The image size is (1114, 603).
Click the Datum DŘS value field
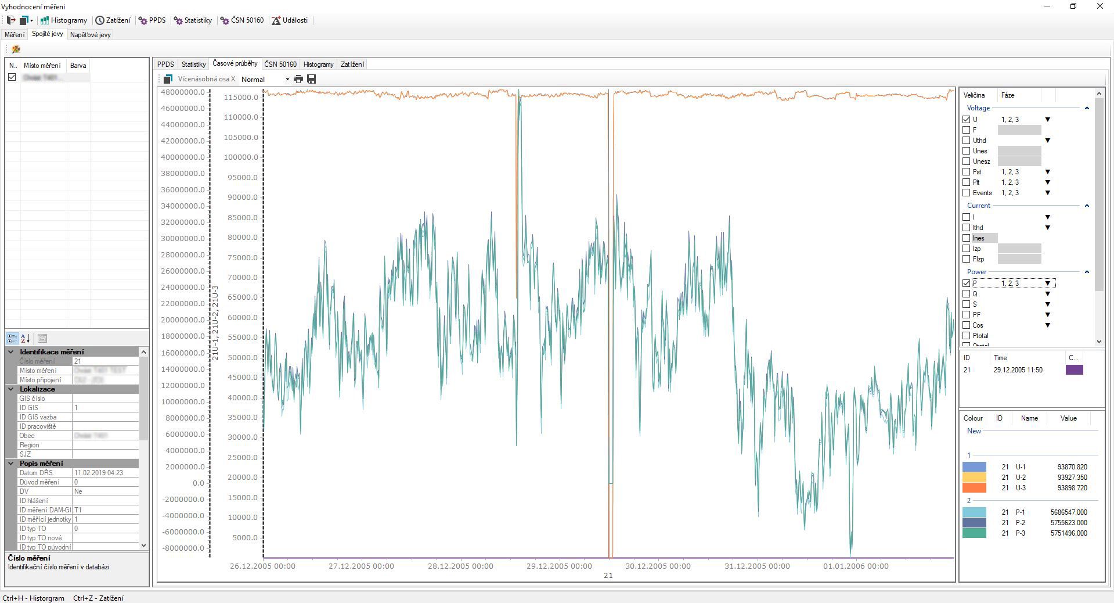106,473
